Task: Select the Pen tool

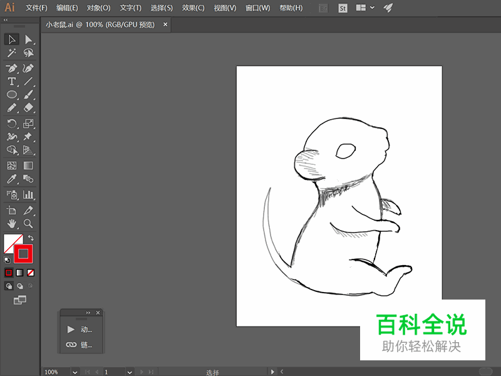Action: (x=11, y=68)
